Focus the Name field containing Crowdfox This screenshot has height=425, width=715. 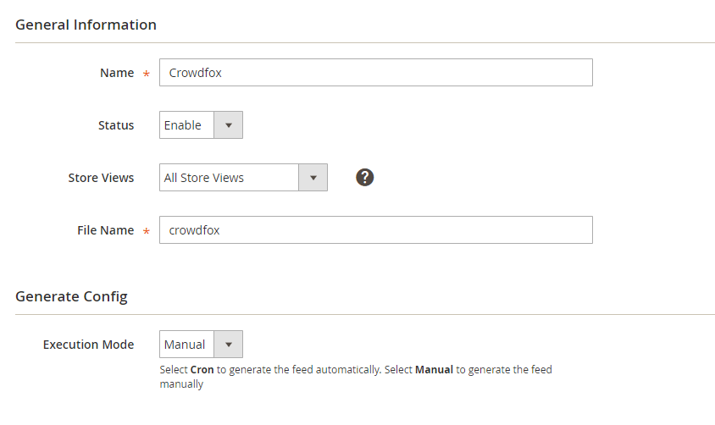[x=376, y=73]
